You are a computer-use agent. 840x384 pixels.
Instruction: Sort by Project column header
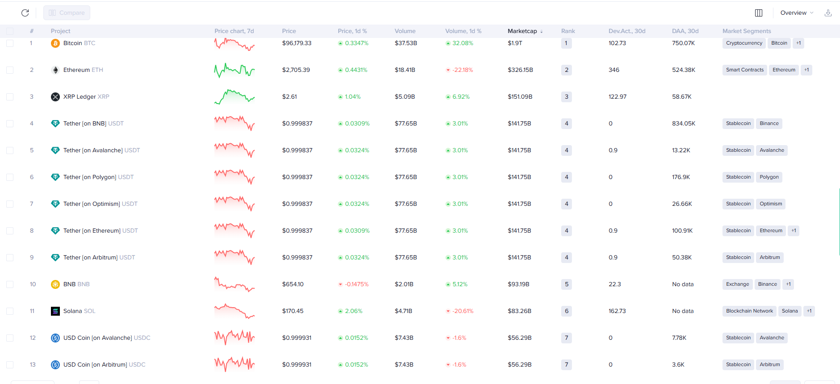point(60,31)
